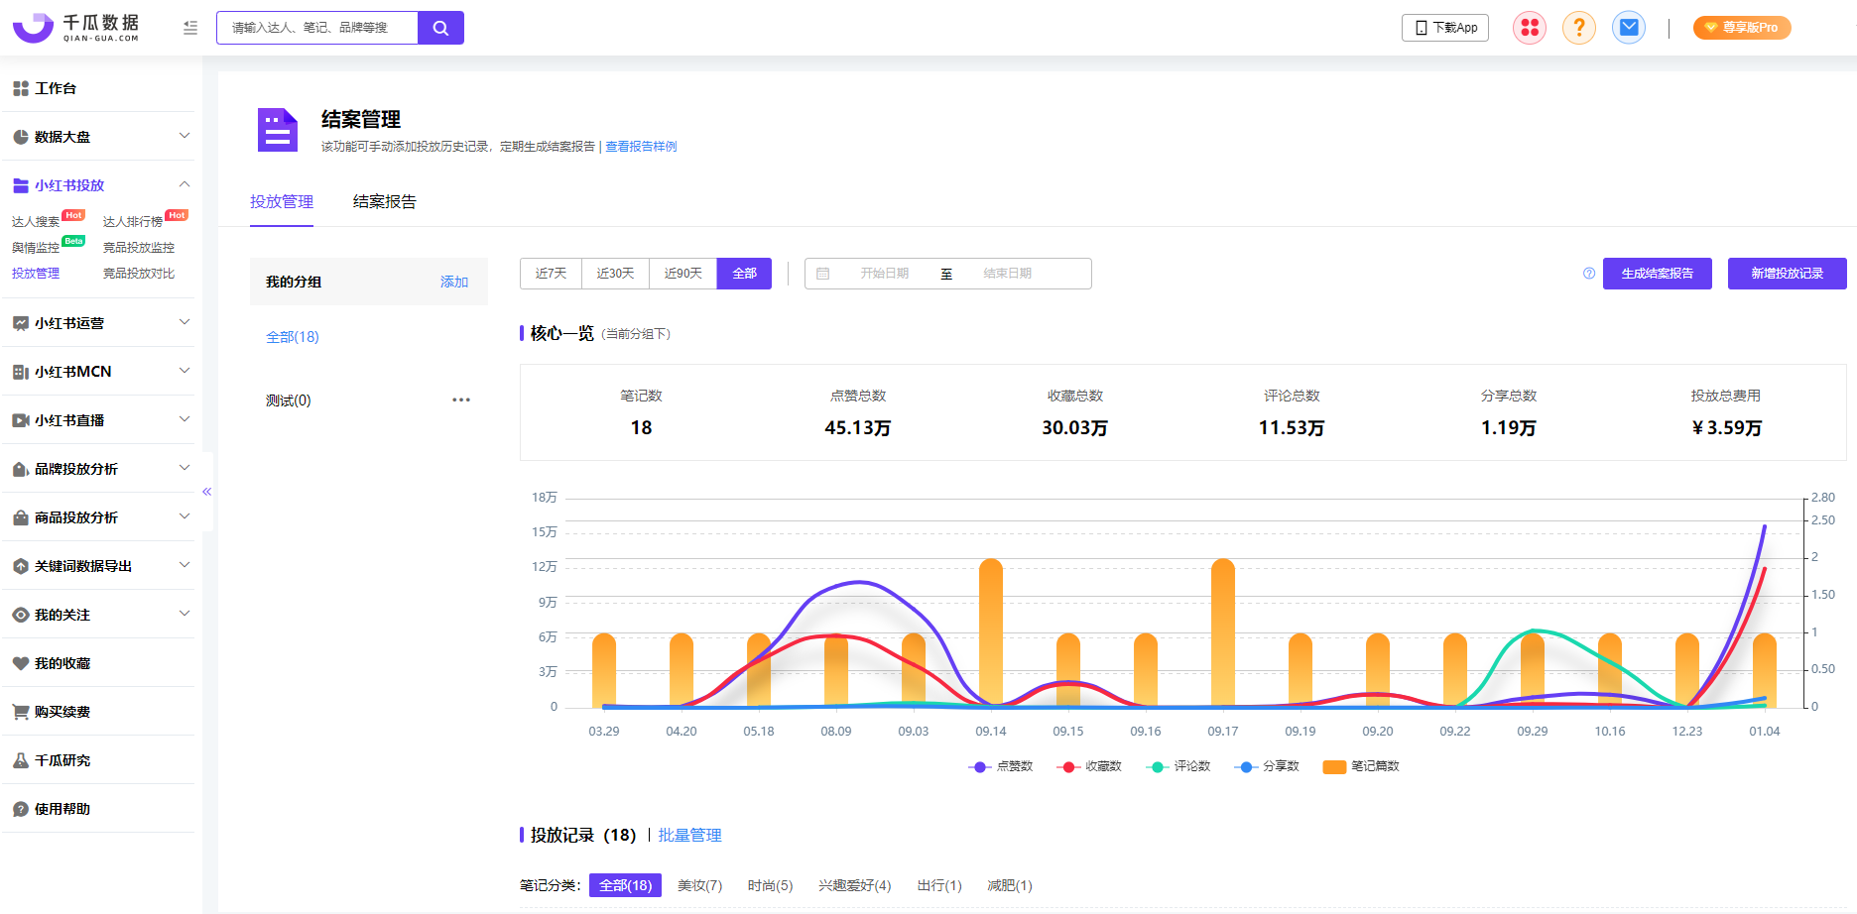Click the 结案管理 purple document icon
This screenshot has width=1857, height=914.
[278, 130]
